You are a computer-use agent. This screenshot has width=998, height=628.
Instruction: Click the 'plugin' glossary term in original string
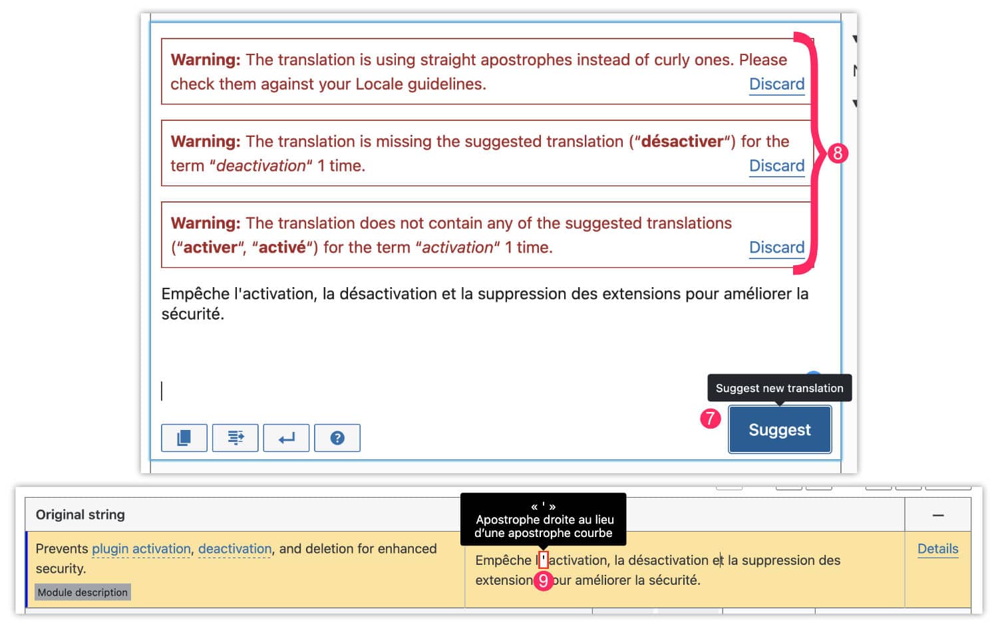pyautogui.click(x=110, y=549)
